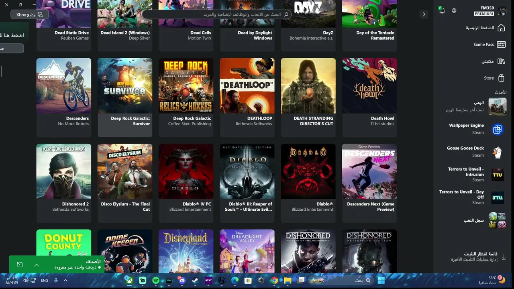Open the original Diablo game cover
The image size is (514, 289).
308,171
